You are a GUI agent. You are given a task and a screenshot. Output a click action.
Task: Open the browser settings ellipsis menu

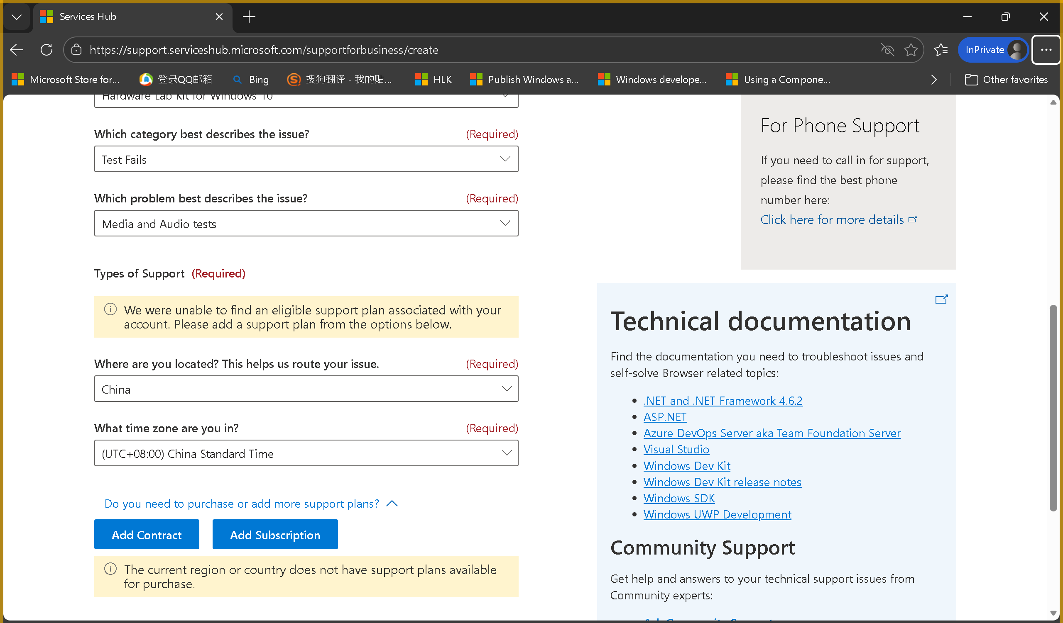click(x=1046, y=50)
